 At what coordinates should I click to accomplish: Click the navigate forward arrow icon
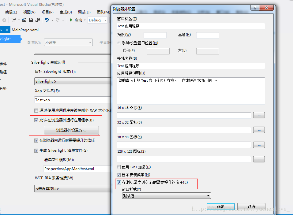[x=4, y=20]
